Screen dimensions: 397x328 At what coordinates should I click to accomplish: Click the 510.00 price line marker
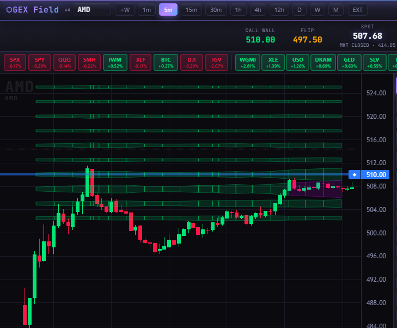[x=376, y=175]
